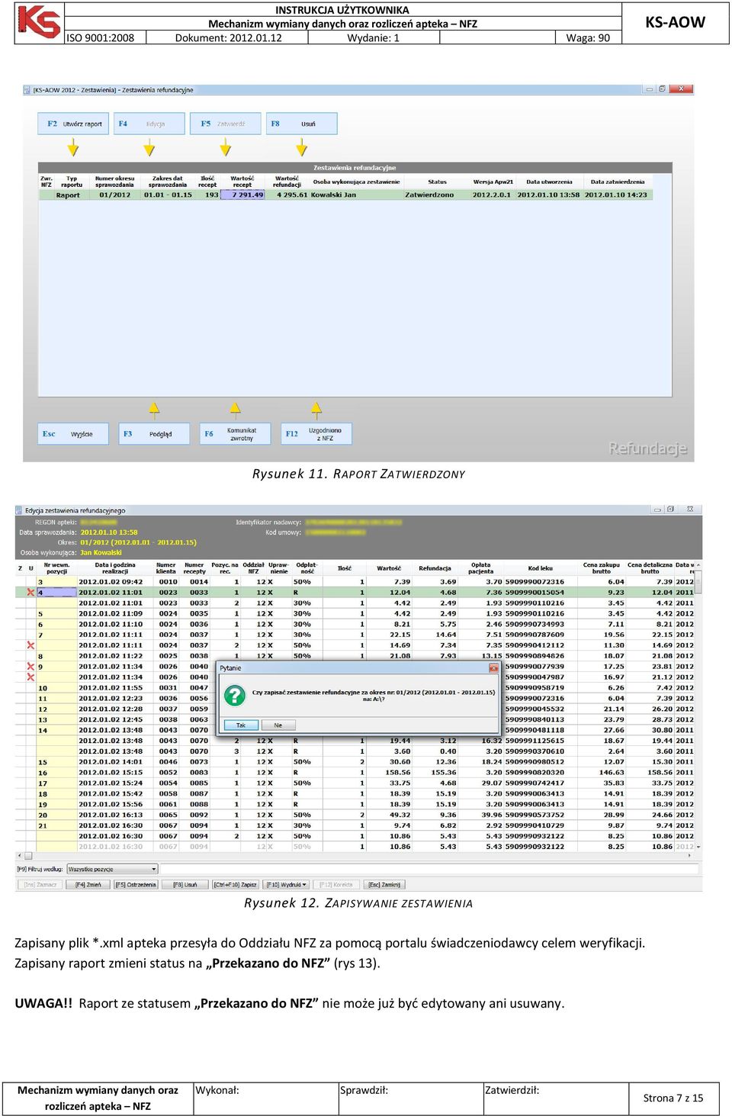Image resolution: width=732 pixels, height=1116 pixels.
Task: Close the Pytanie dialog with its X
Action: pos(493,667)
